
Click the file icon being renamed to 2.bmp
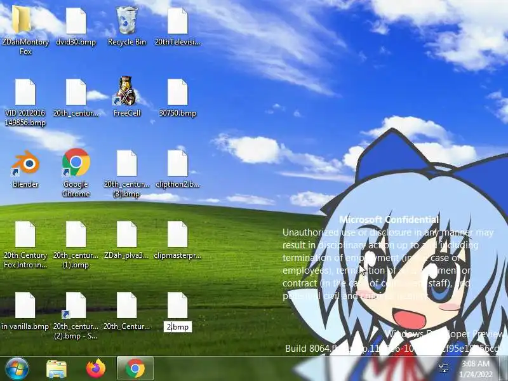(178, 305)
